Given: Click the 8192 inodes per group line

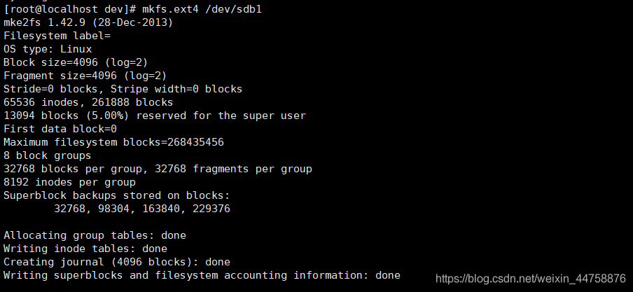Looking at the screenshot, I should tap(70, 182).
